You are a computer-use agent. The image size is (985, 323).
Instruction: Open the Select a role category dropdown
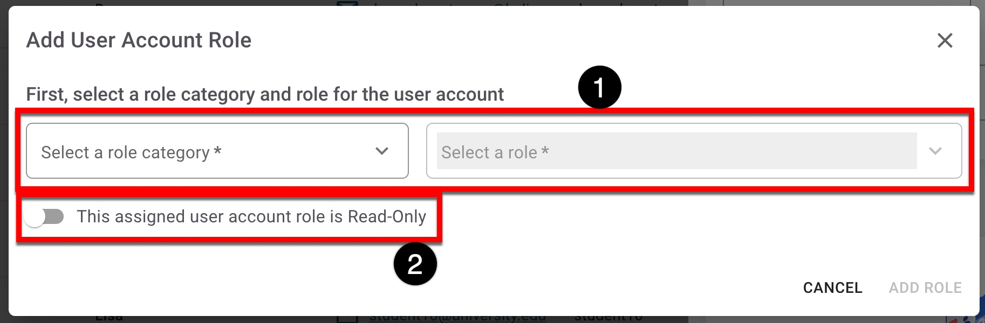pyautogui.click(x=217, y=151)
